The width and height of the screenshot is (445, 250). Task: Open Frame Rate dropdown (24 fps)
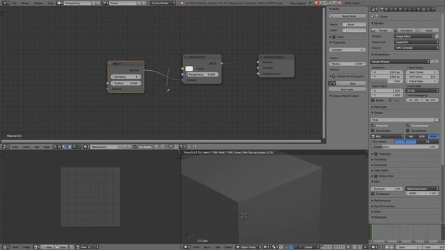click(x=422, y=91)
